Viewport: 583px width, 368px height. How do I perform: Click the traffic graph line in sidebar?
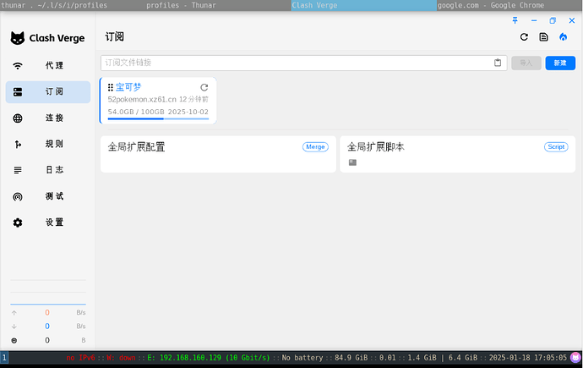[x=48, y=305]
